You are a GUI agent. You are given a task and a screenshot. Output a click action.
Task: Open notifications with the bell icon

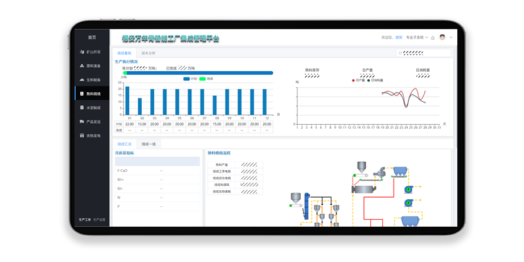[432, 38]
